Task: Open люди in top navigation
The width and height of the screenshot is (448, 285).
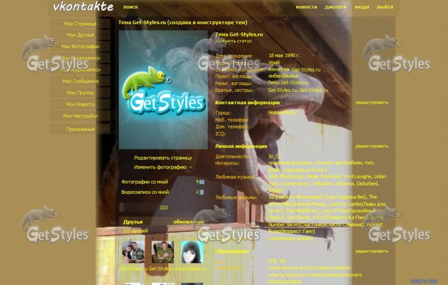Action: pos(361,7)
